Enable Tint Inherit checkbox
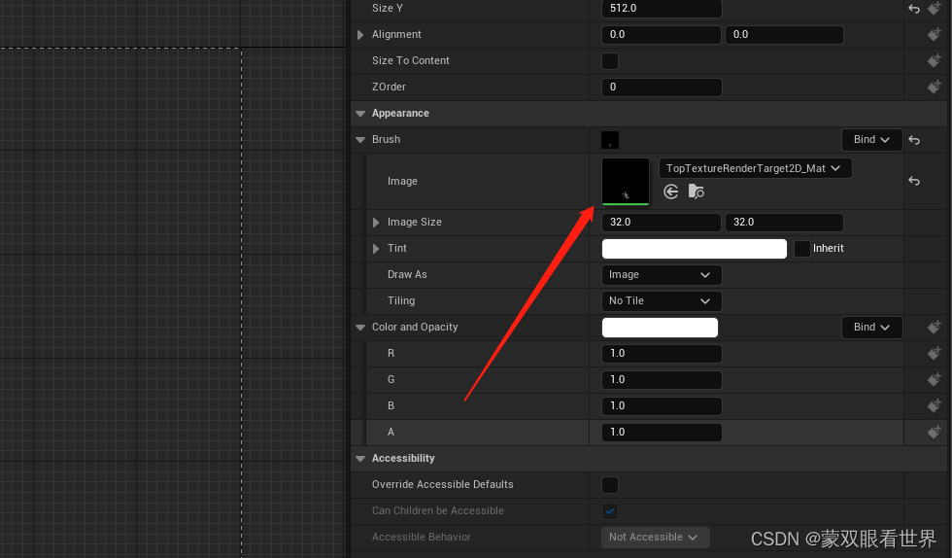 coord(802,249)
